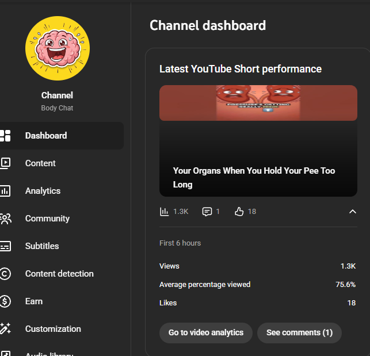Viewport: 370px width, 356px height.
Task: Click the Subtitles icon in sidebar
Action: click(x=5, y=246)
